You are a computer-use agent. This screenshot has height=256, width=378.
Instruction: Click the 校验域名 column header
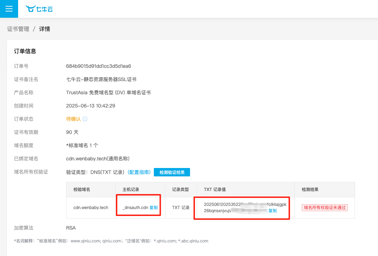coord(82,190)
